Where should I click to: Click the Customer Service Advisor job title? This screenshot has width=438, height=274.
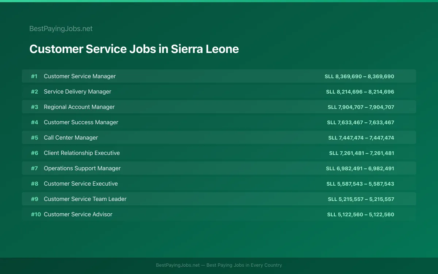click(x=78, y=214)
